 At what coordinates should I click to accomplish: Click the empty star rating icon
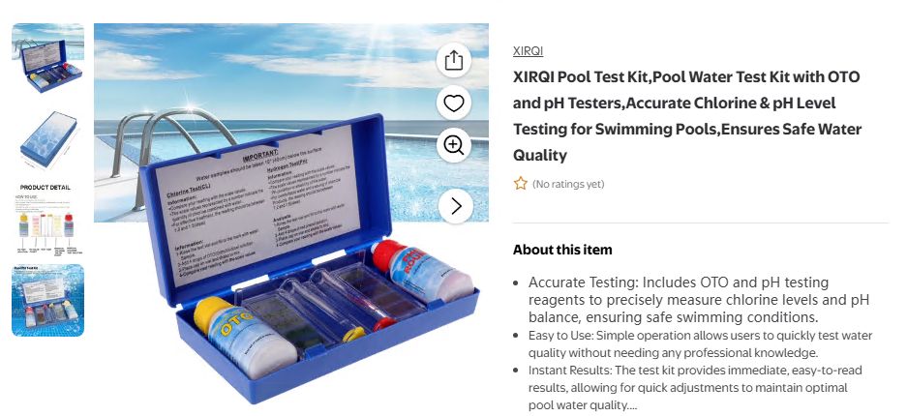521,184
